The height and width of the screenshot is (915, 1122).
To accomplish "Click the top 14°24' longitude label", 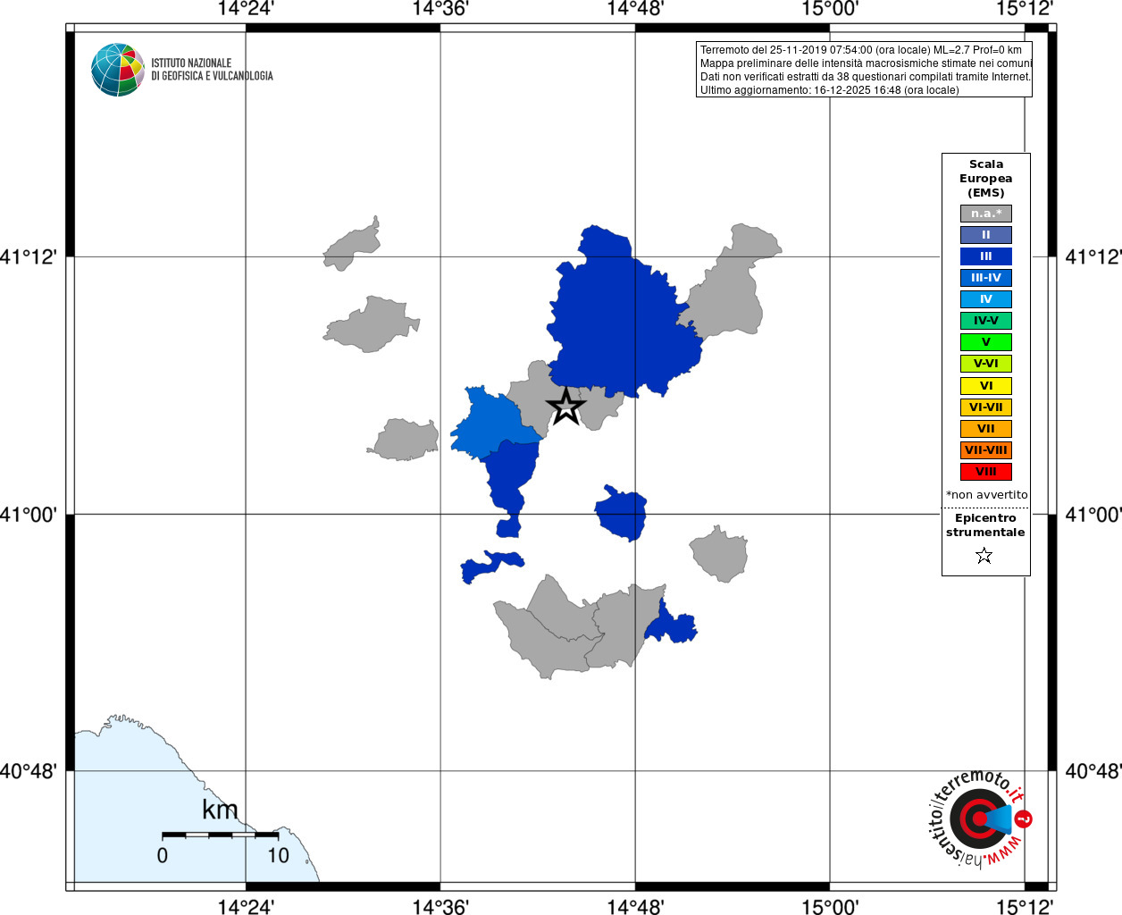I will (246, 9).
